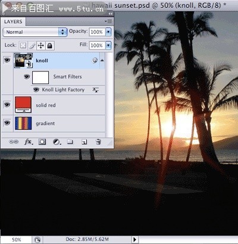Click the solid red color thumbnail
The image size is (238, 244).
pyautogui.click(x=23, y=105)
